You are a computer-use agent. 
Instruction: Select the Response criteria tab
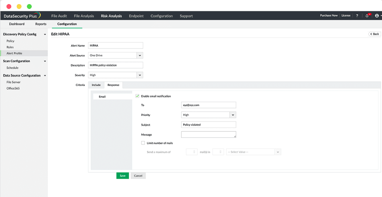(x=113, y=85)
